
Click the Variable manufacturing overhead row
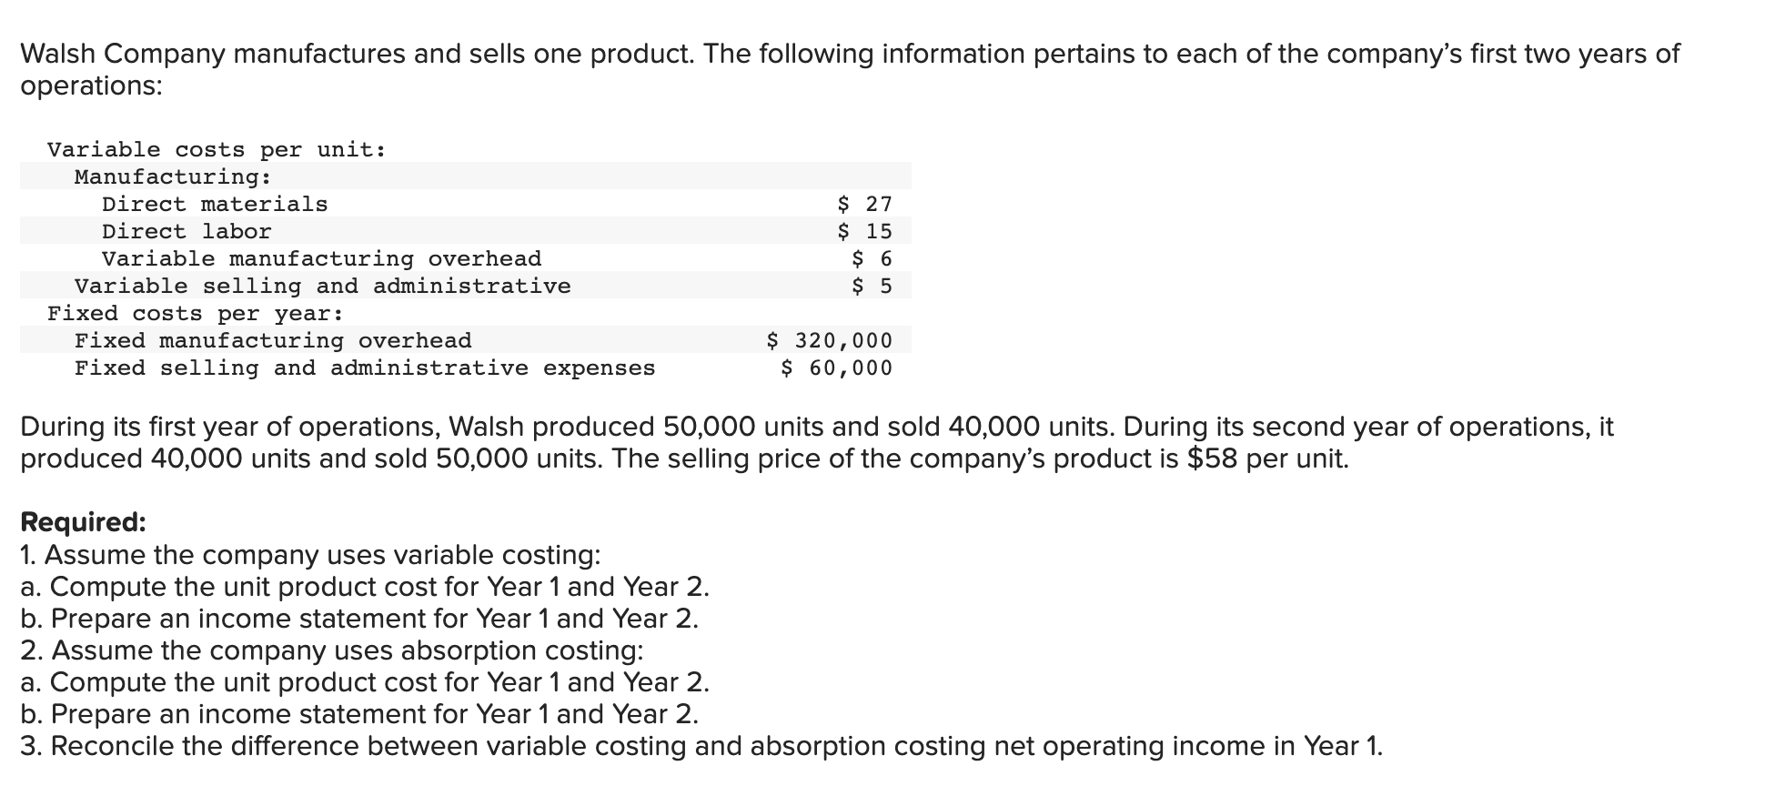click(321, 258)
